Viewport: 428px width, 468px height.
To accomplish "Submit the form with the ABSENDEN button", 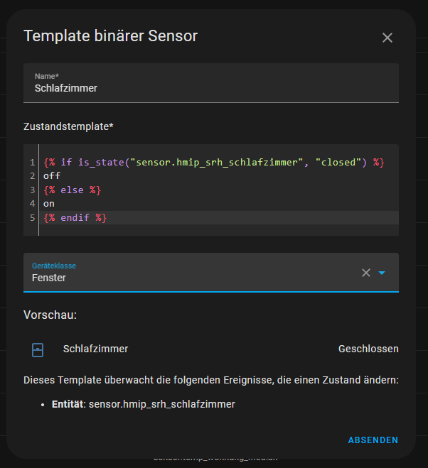I will pyautogui.click(x=373, y=440).
